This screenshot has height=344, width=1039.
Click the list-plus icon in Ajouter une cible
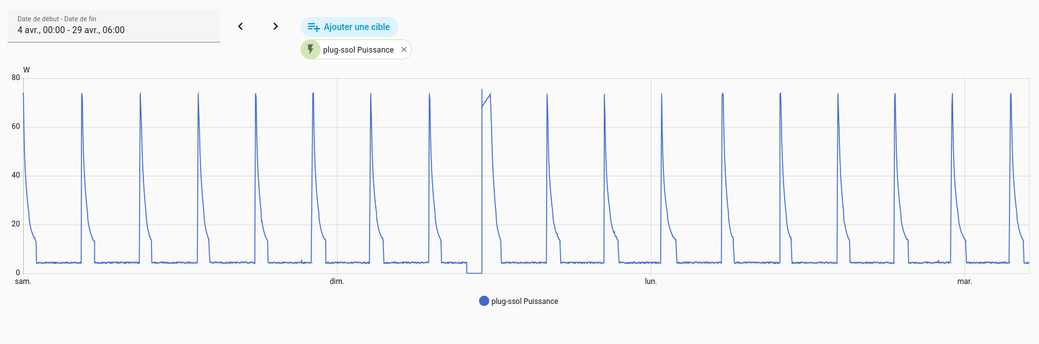(x=314, y=27)
